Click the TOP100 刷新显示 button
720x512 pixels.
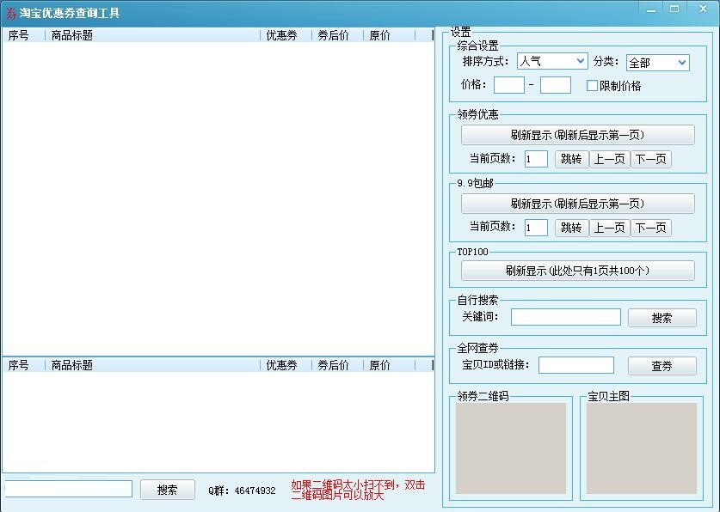tap(577, 271)
